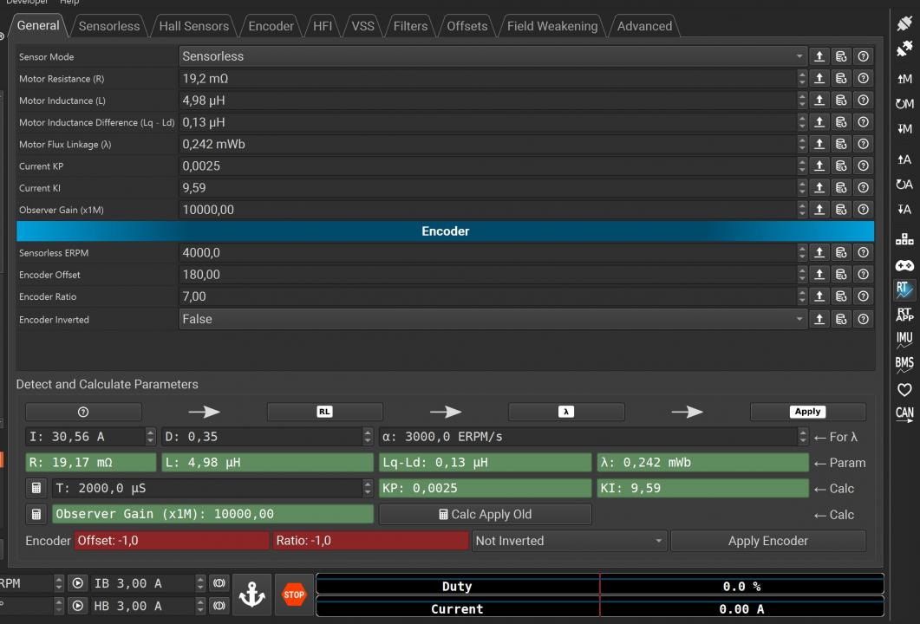The image size is (920, 624).
Task: Click Read Default App Configuration (↻A) icon
Action: point(904,184)
